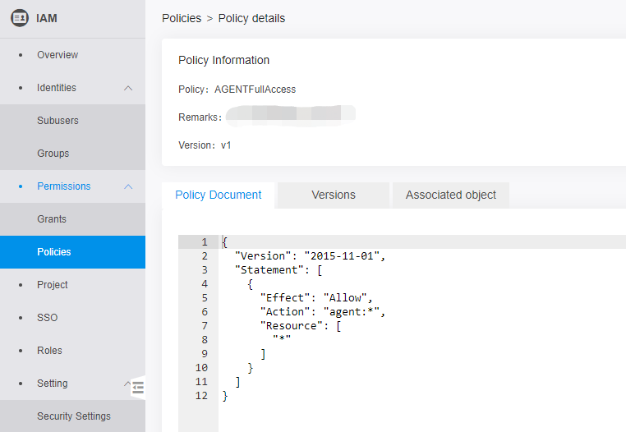Click the "Action": "agent:*" code line

point(323,312)
